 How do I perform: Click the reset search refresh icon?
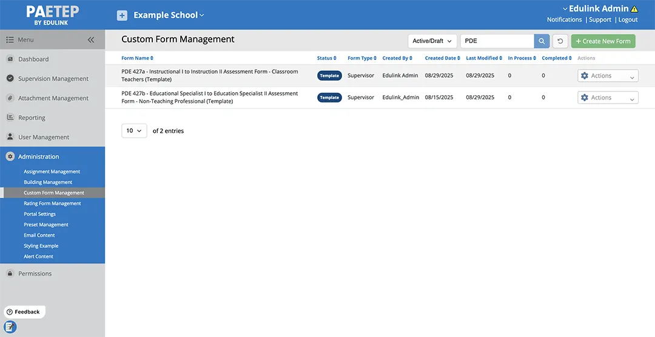click(x=560, y=41)
